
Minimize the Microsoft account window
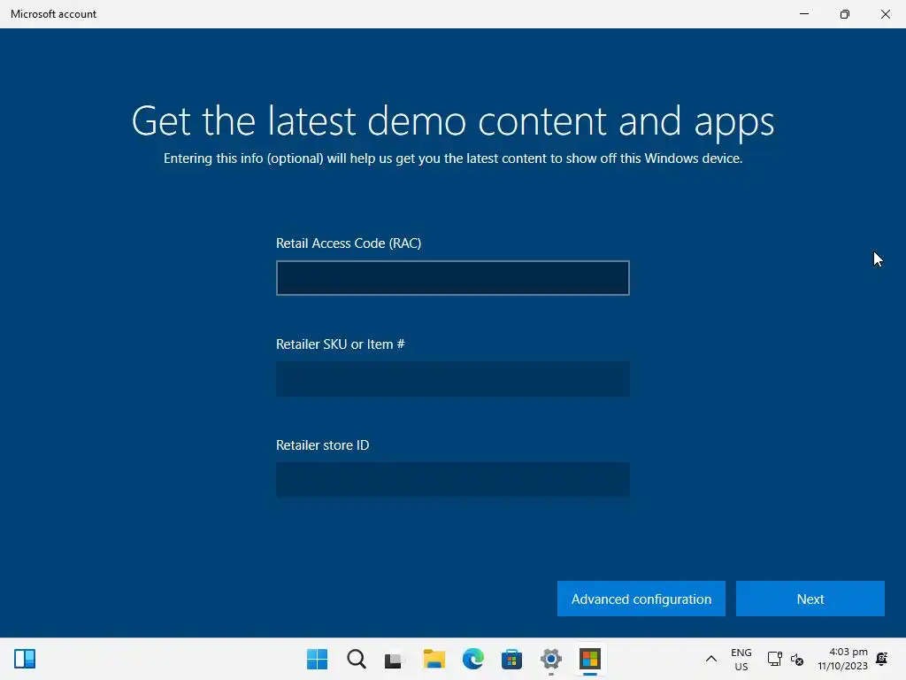click(x=803, y=14)
